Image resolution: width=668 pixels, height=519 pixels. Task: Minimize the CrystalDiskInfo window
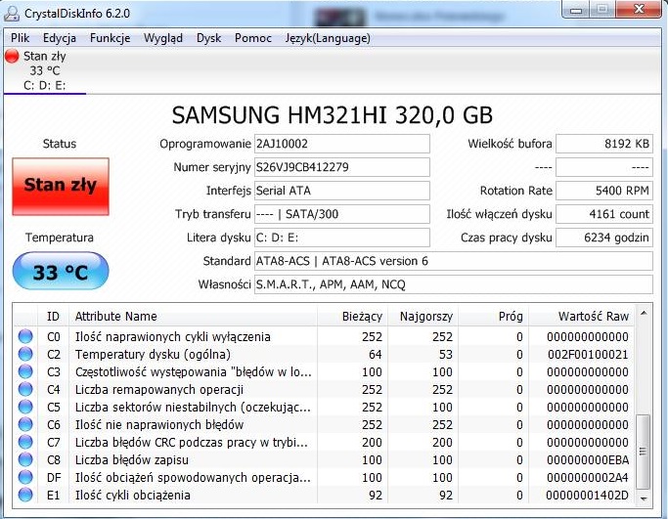(576, 10)
